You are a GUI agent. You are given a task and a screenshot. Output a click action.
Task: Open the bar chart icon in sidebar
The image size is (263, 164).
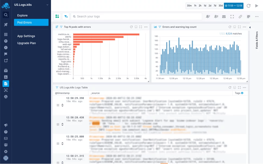6,77
